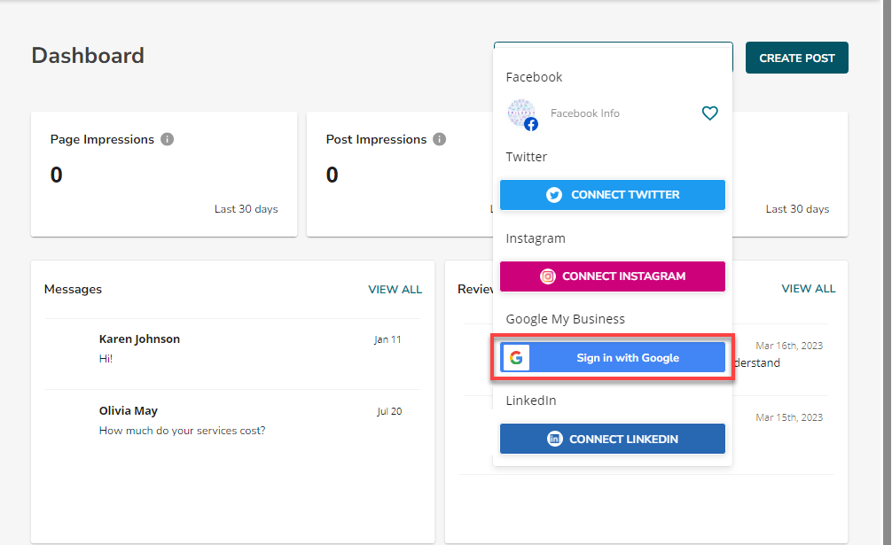The width and height of the screenshot is (892, 545).
Task: Click the Jan 11 message date
Action: click(387, 339)
